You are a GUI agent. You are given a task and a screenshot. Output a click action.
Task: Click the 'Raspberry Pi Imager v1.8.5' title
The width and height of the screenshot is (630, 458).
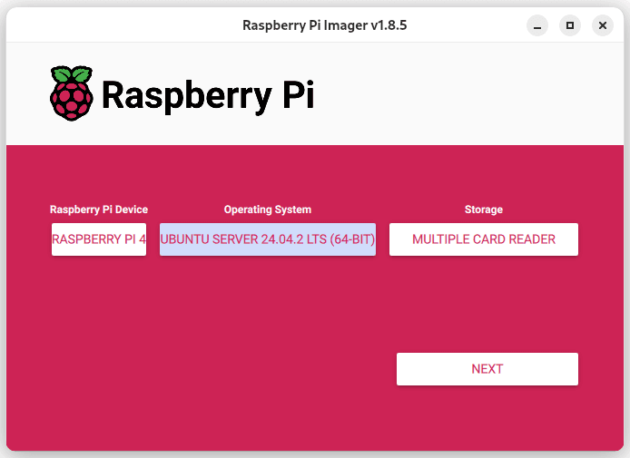325,25
